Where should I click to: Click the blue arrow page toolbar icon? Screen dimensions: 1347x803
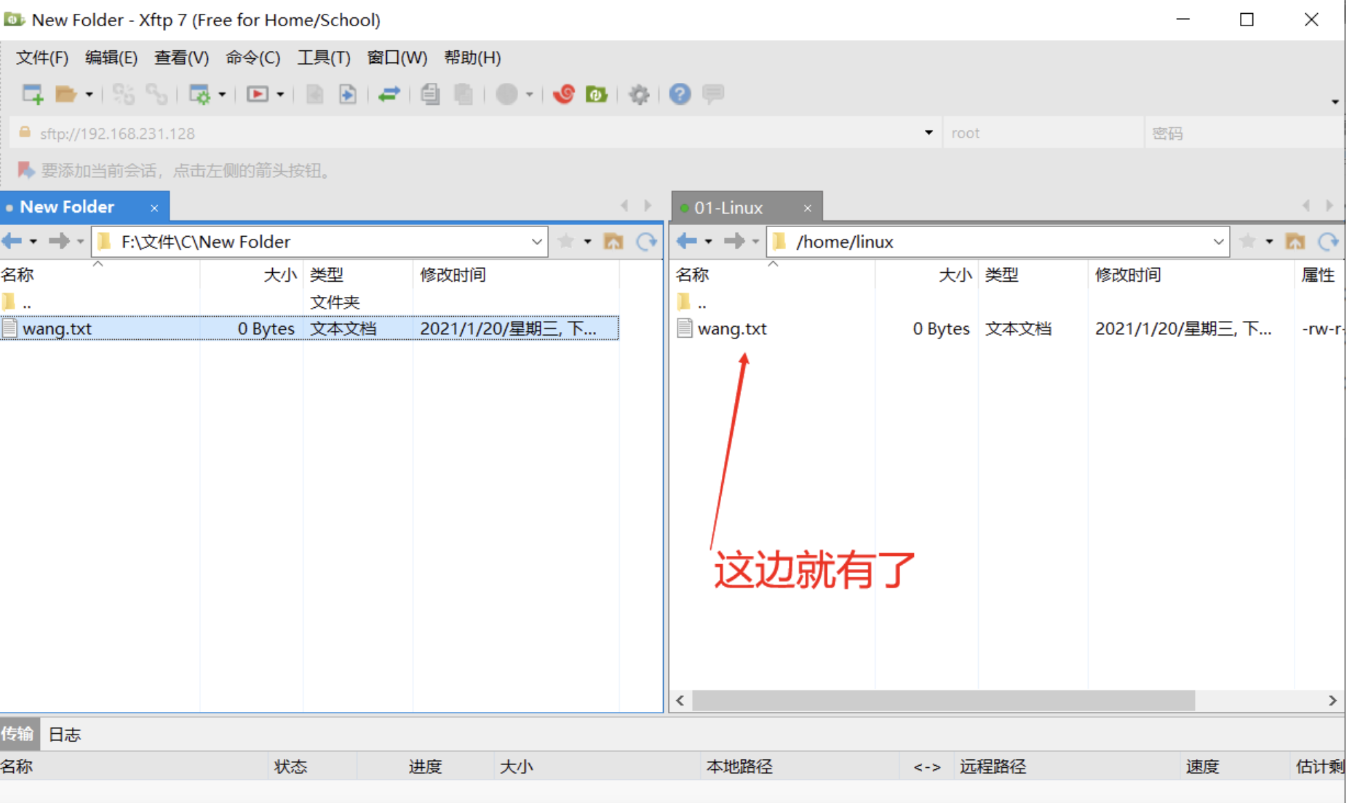click(347, 94)
